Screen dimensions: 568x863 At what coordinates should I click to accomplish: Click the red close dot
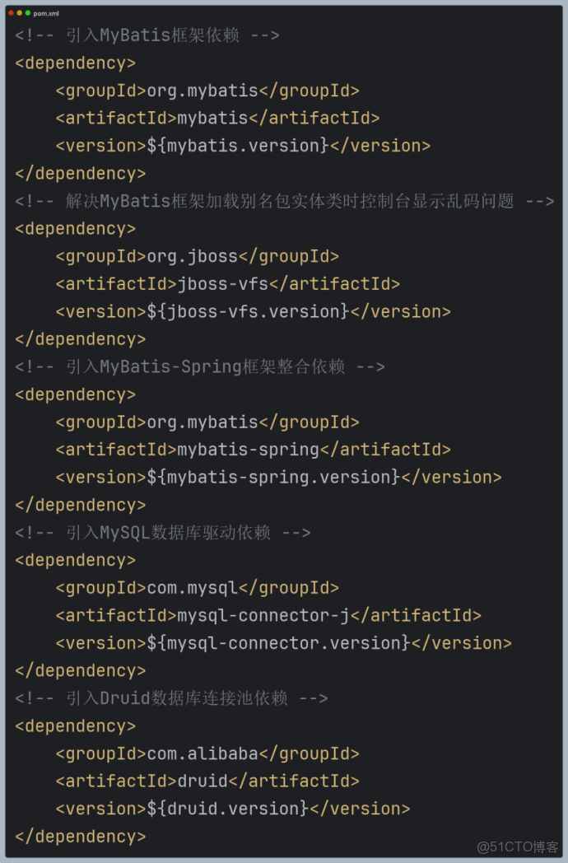(12, 13)
